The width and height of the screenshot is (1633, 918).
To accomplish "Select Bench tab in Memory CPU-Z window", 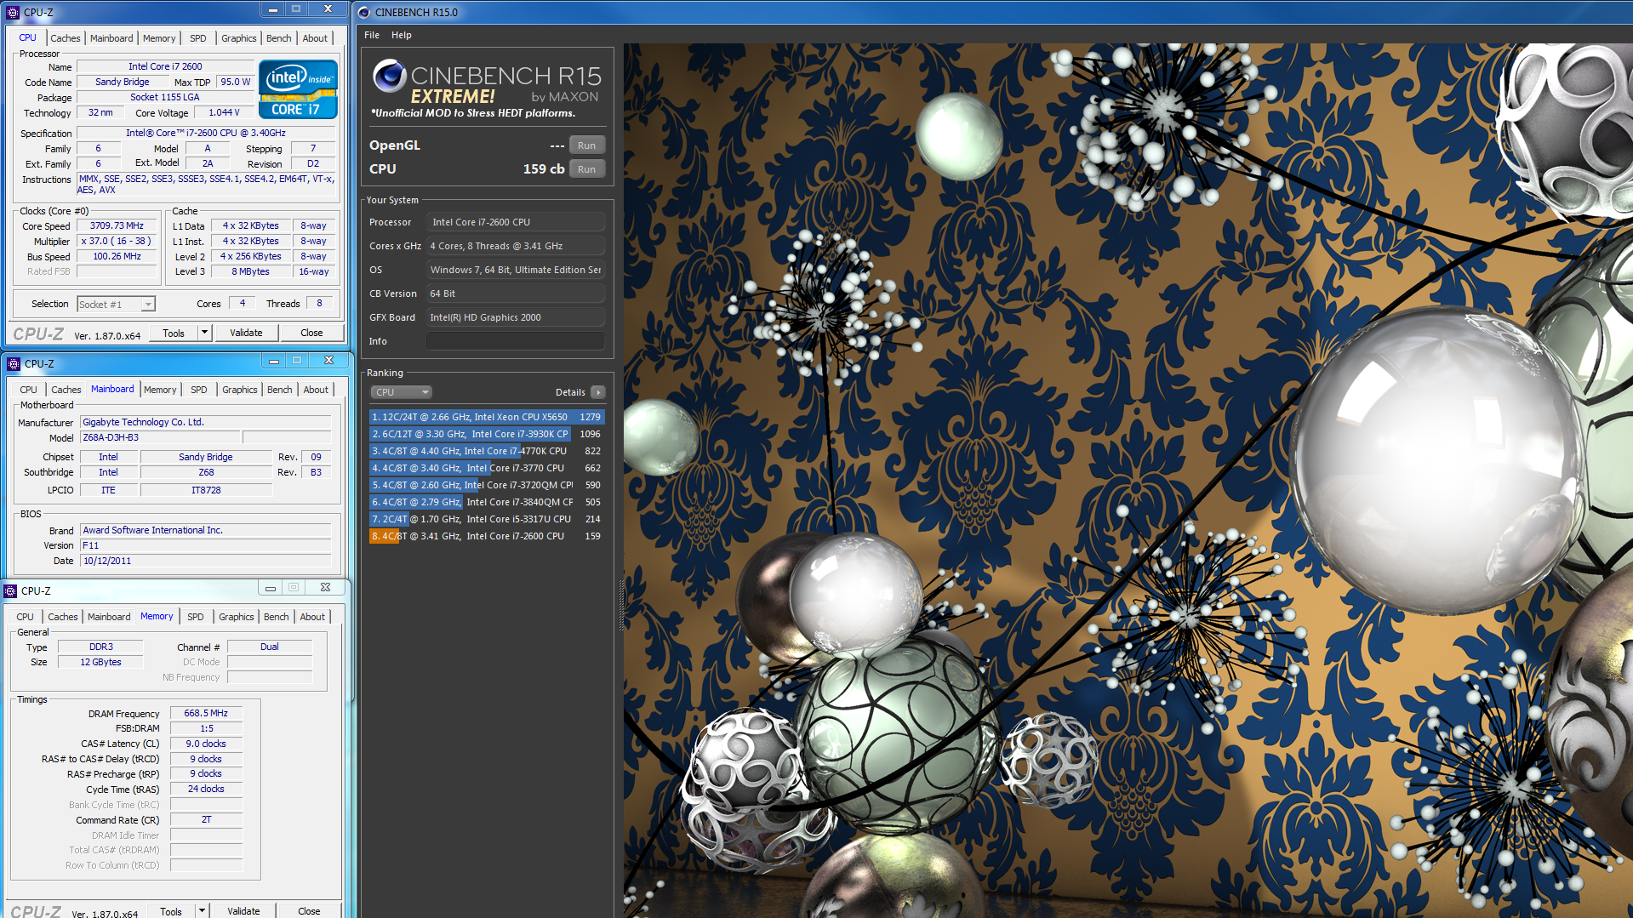I will [277, 617].
